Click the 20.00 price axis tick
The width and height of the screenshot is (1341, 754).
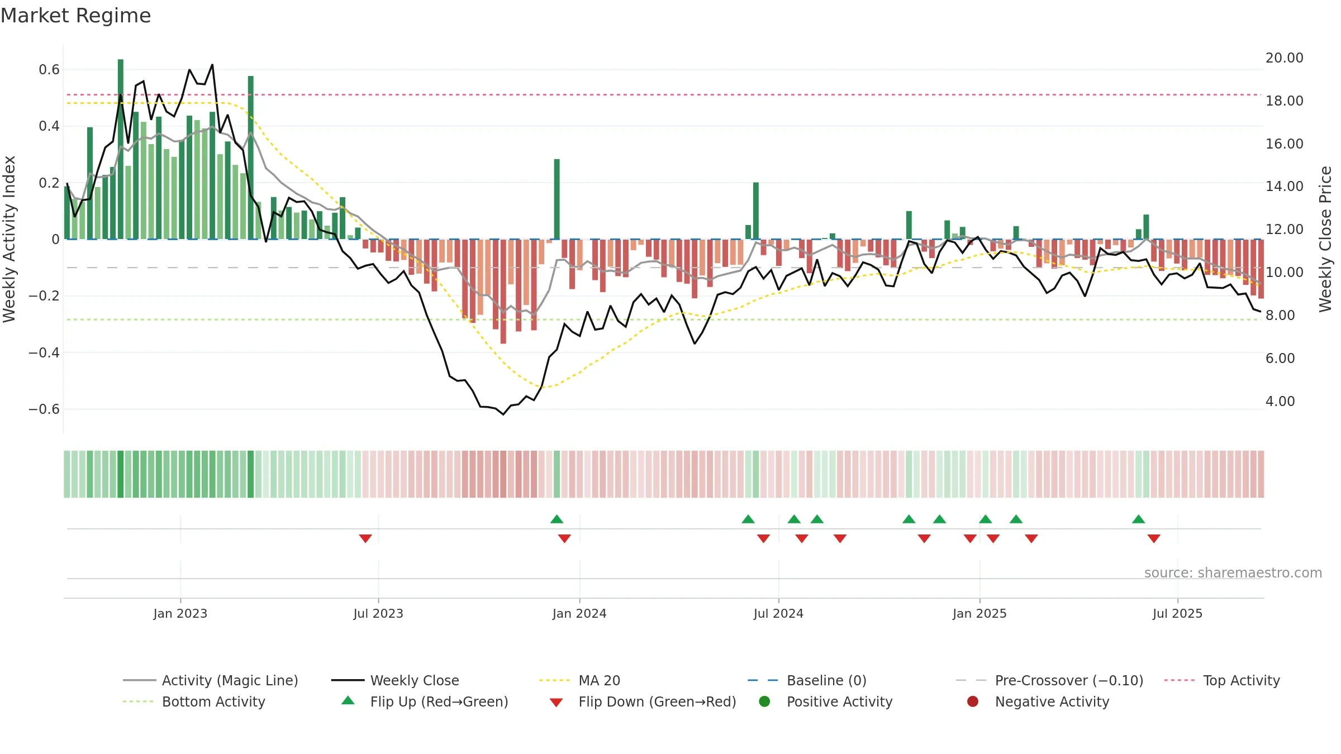tap(1284, 58)
